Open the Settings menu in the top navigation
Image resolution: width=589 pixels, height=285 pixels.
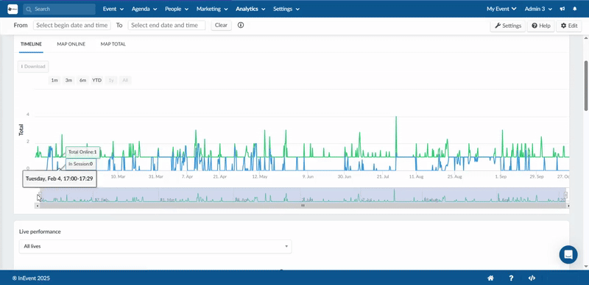click(286, 9)
